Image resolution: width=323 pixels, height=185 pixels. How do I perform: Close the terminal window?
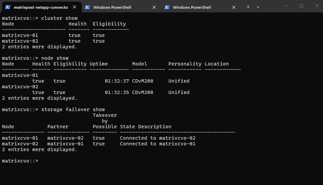[317, 6]
